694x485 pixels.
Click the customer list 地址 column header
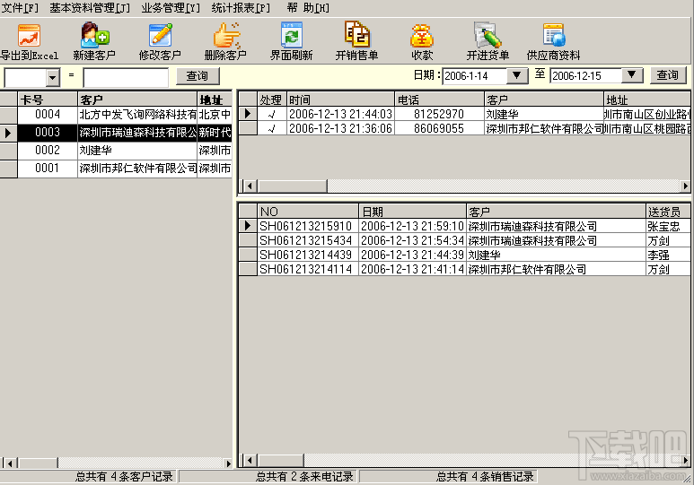(x=215, y=100)
